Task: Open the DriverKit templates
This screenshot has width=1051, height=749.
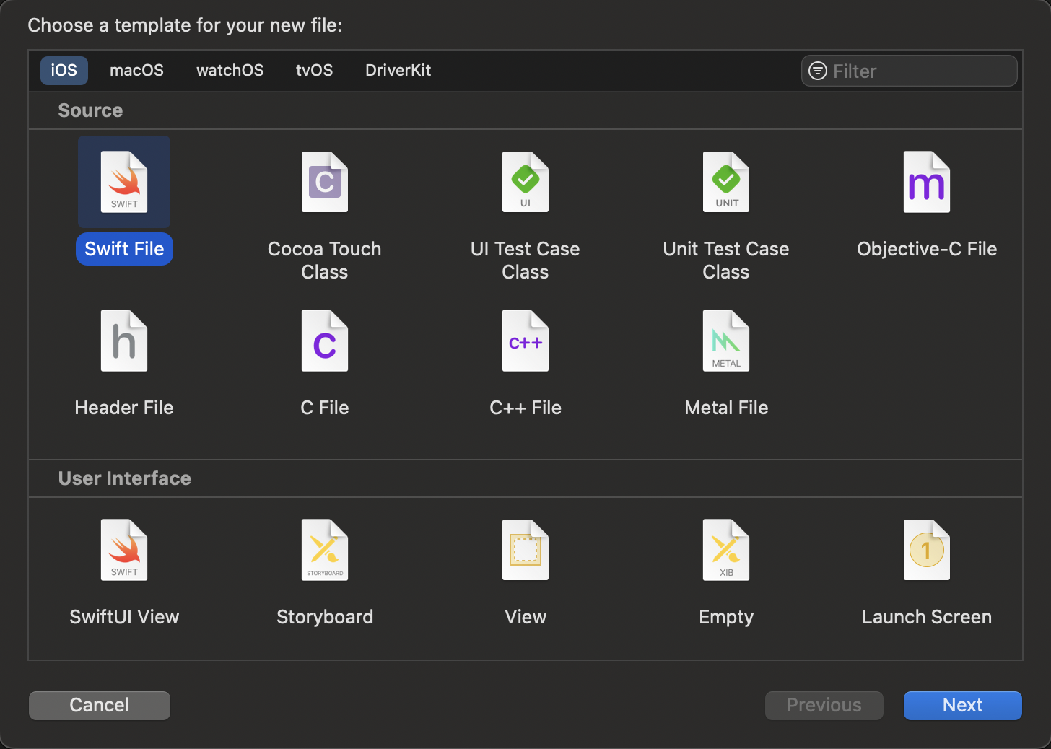Action: 398,70
